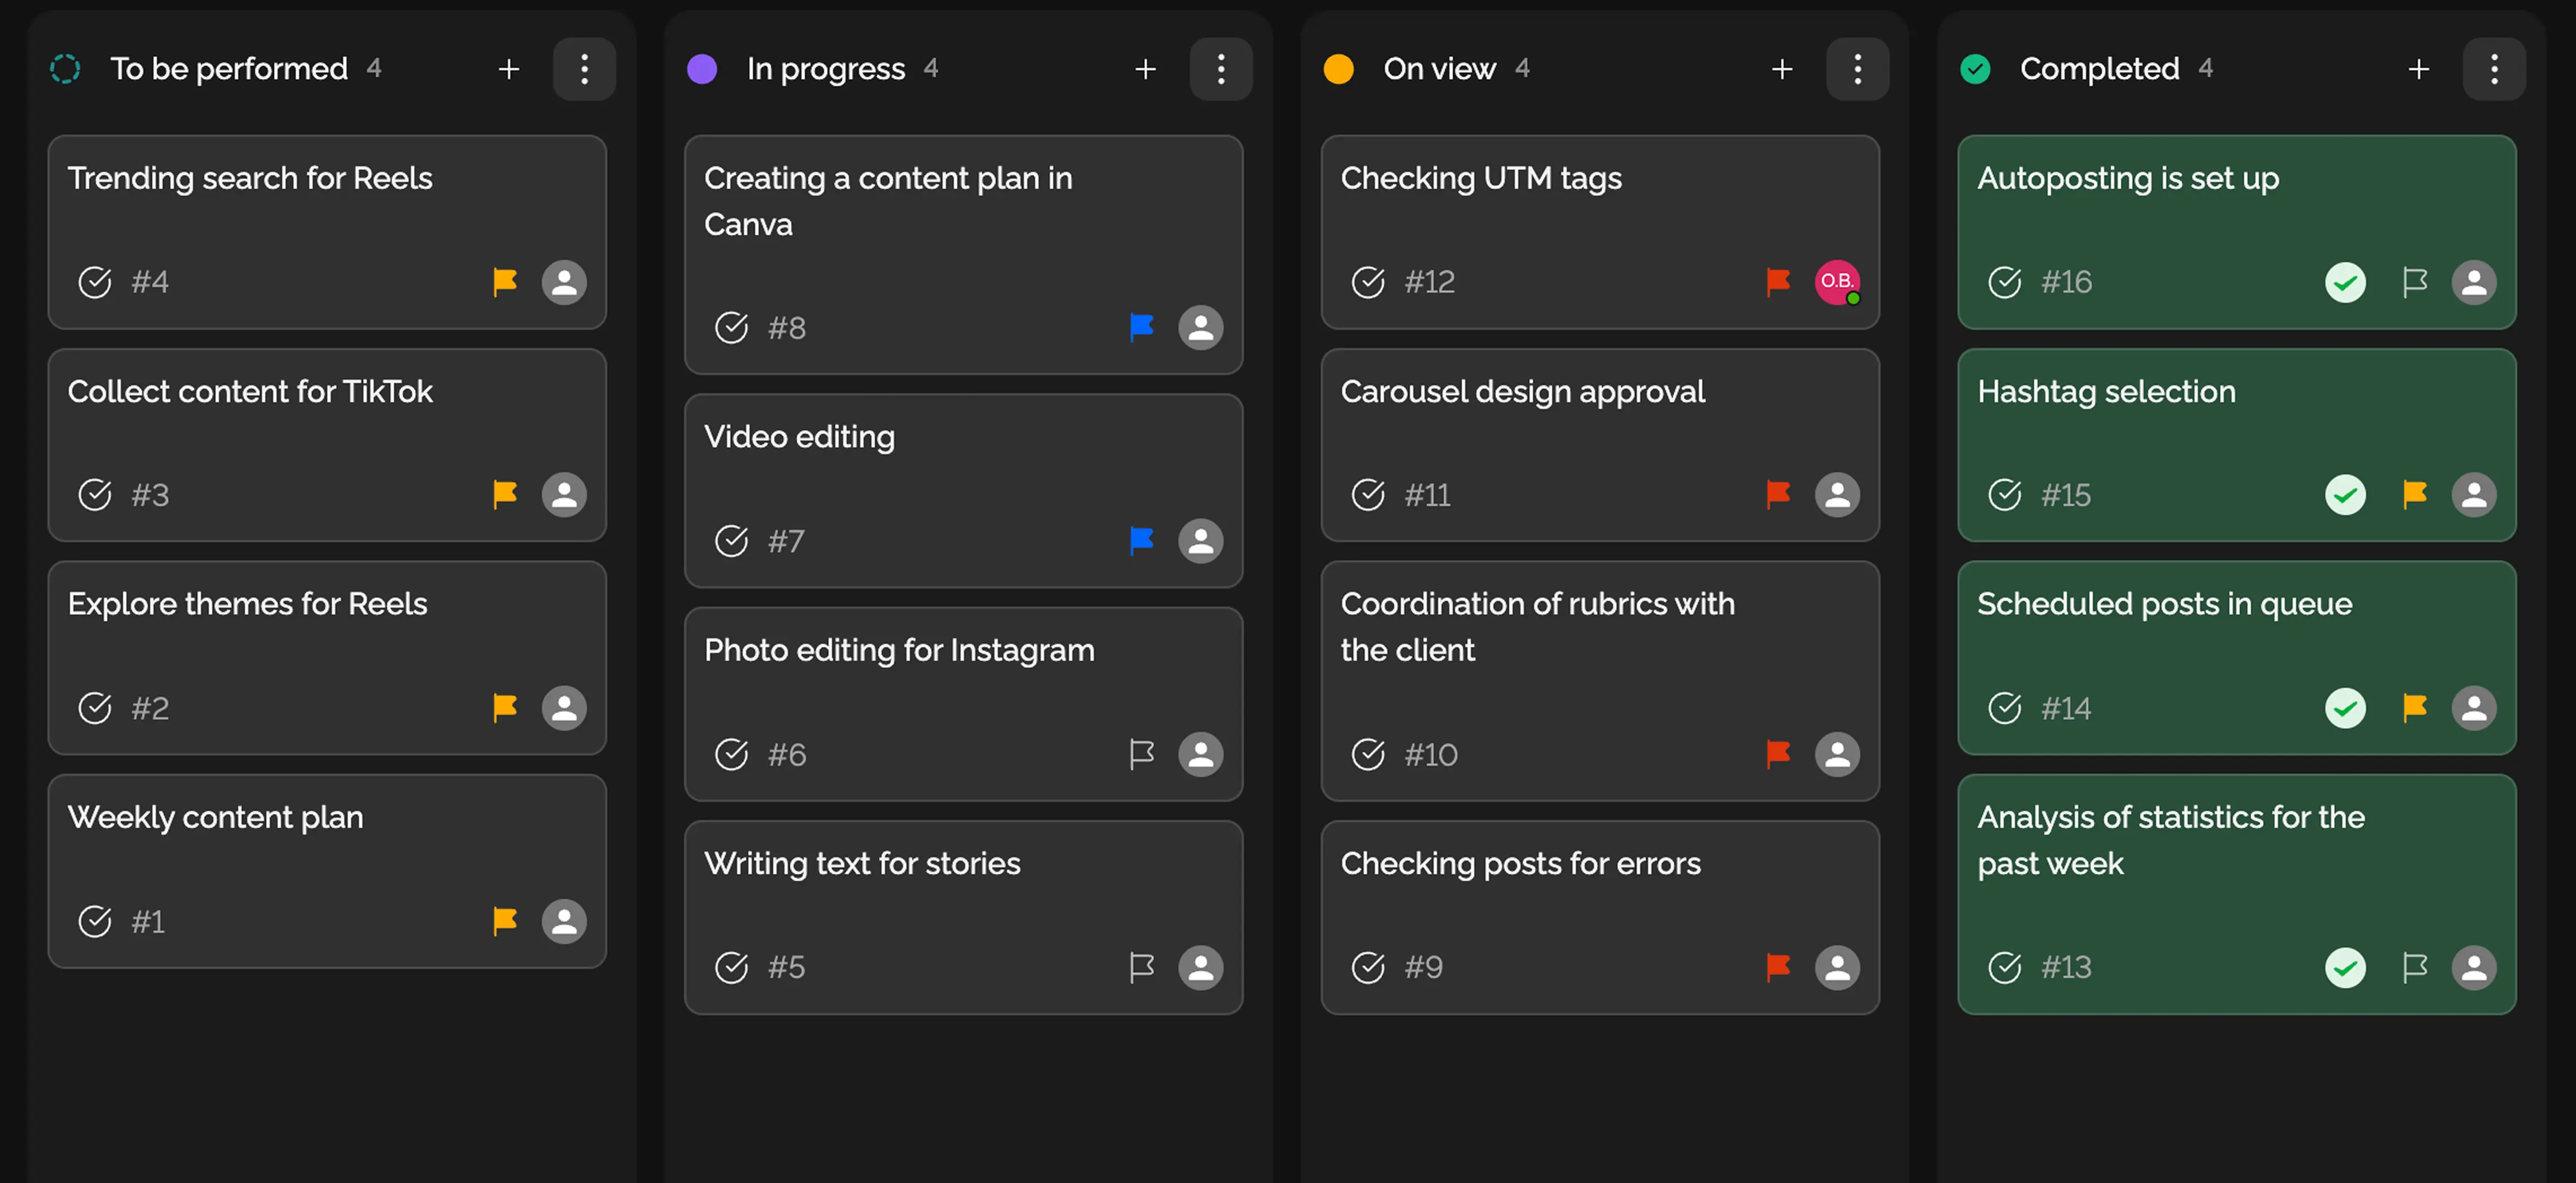
Task: Click the outline flag on Photo editing for Instagram
Action: (x=1141, y=754)
